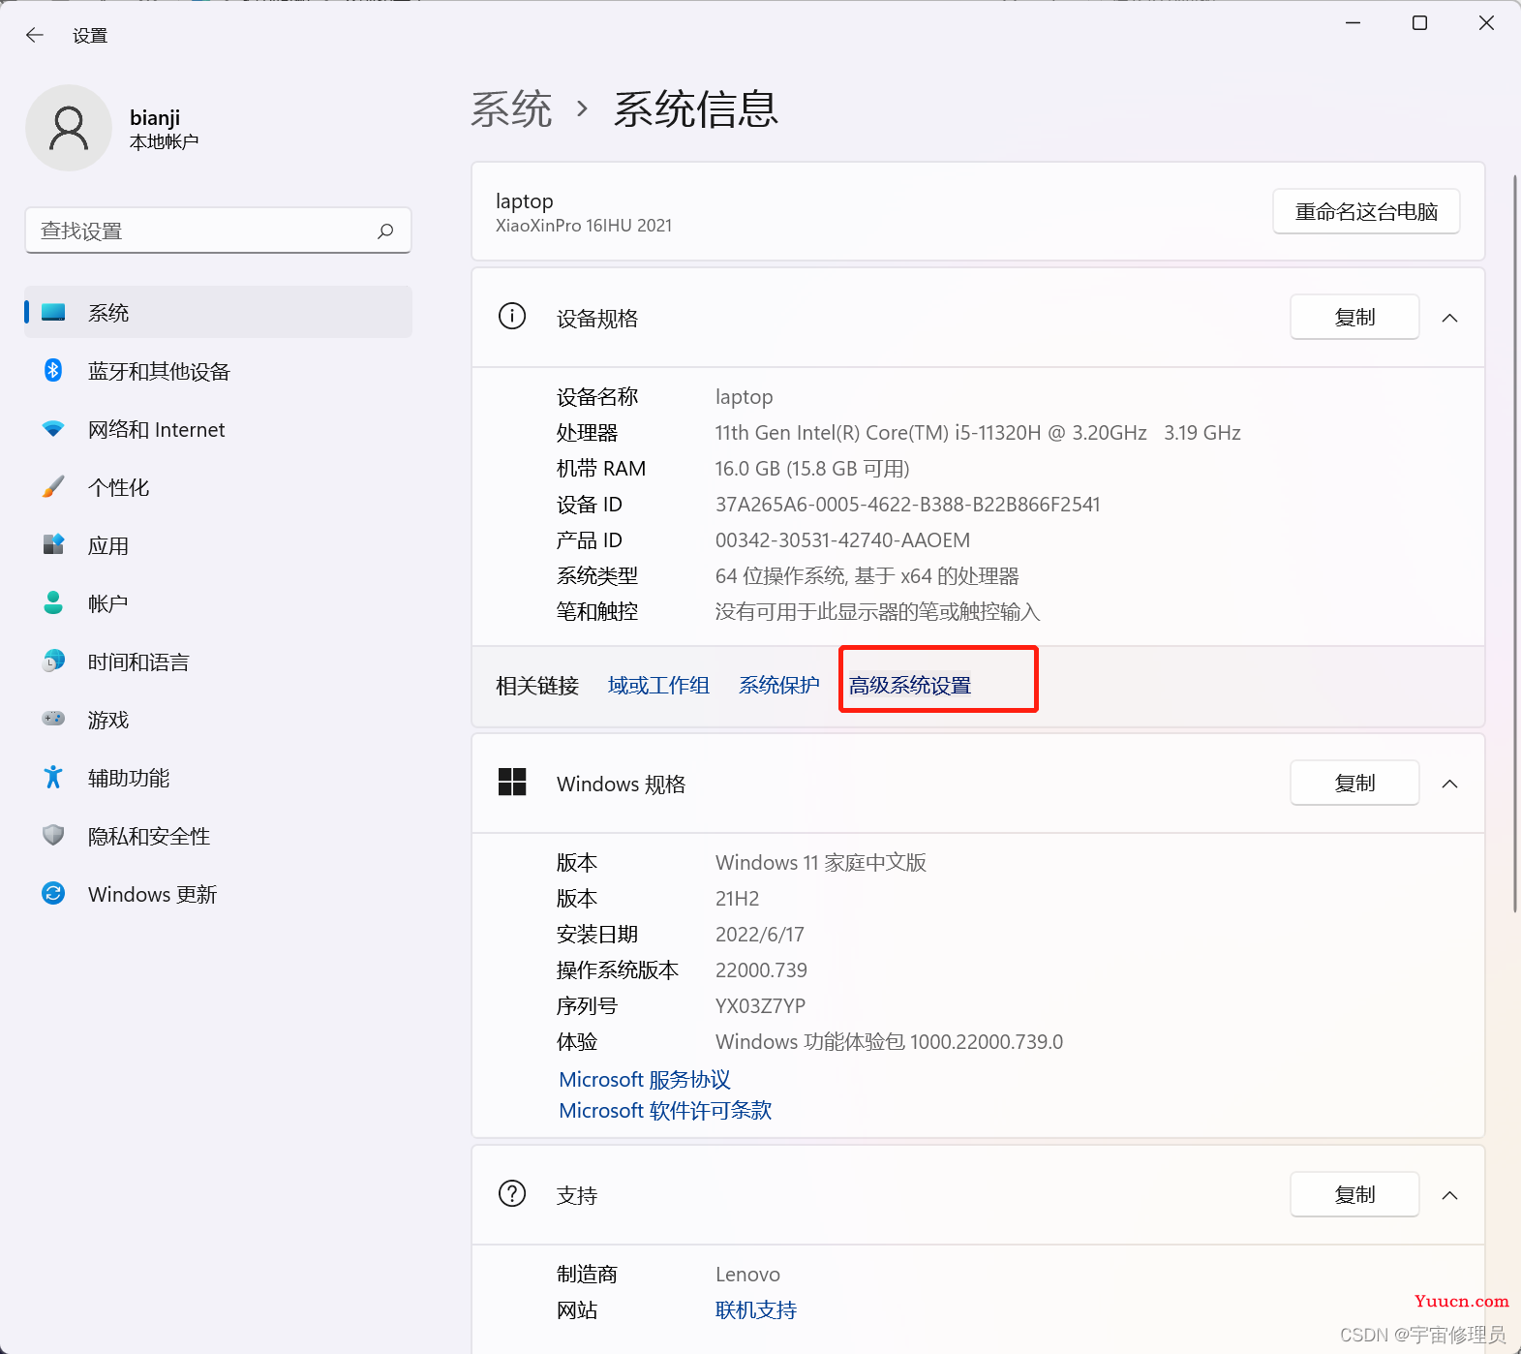The height and width of the screenshot is (1354, 1521).
Task: Click the support question mark icon
Action: 512,1193
